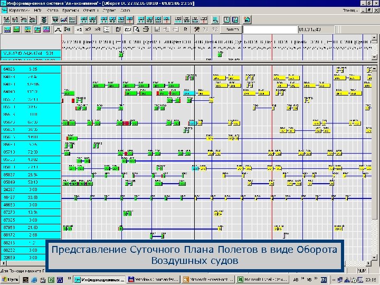
Task: Select aircraft row 64025
Action: [31, 69]
